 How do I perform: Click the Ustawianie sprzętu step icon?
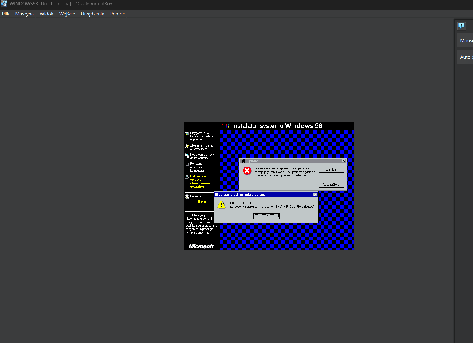click(187, 177)
